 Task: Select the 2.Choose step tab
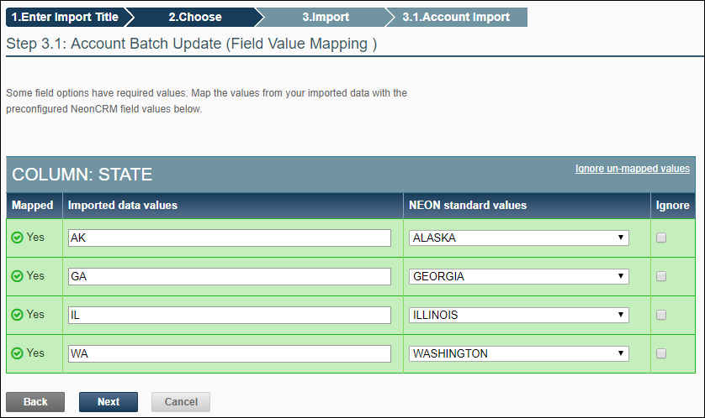click(x=195, y=17)
